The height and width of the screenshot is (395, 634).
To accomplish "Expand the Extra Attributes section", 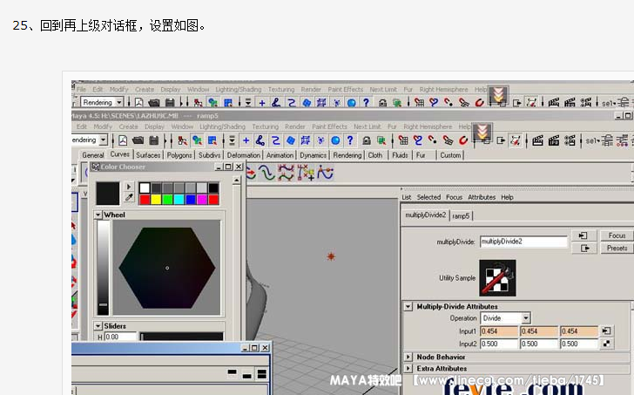I will click(408, 368).
